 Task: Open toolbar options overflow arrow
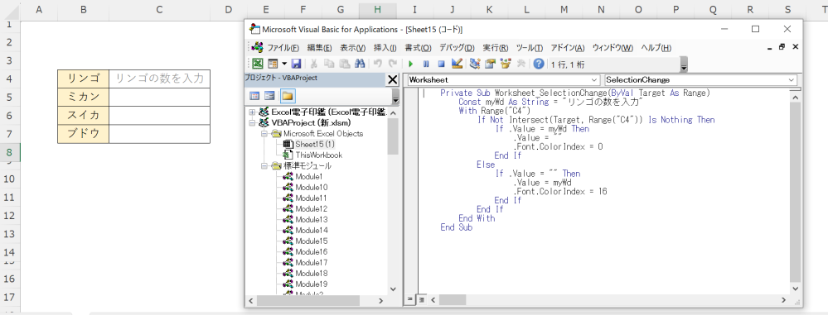685,65
